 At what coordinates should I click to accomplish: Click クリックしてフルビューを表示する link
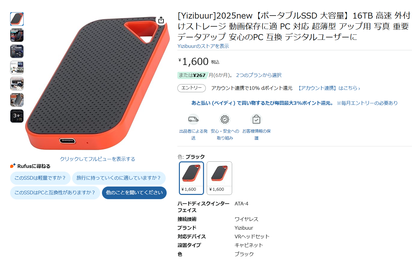[98, 159]
